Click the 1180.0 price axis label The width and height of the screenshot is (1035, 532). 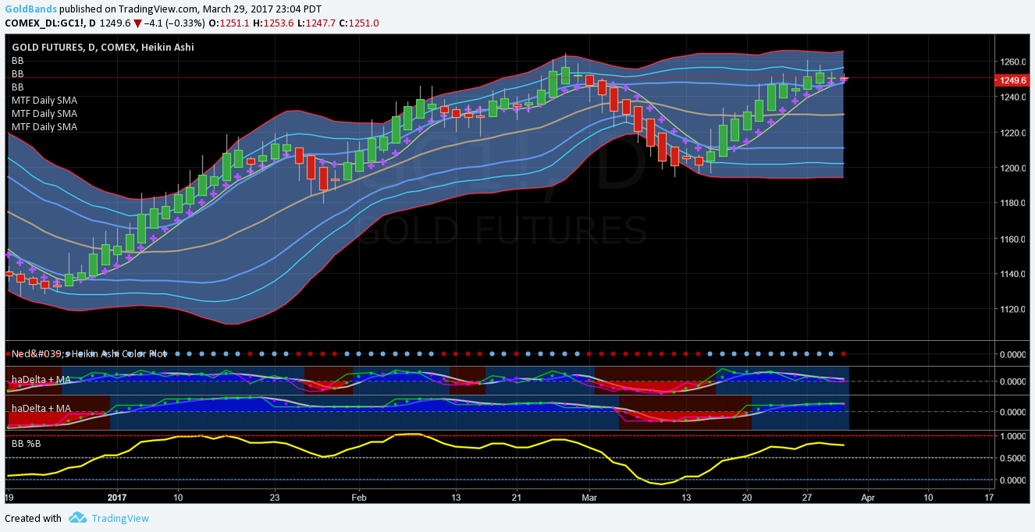pos(1013,203)
